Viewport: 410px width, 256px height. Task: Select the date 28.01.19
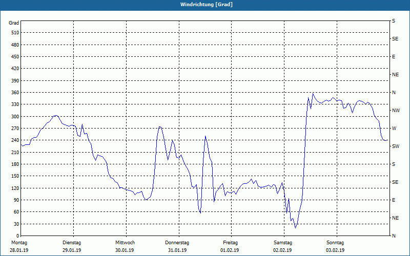19,250
